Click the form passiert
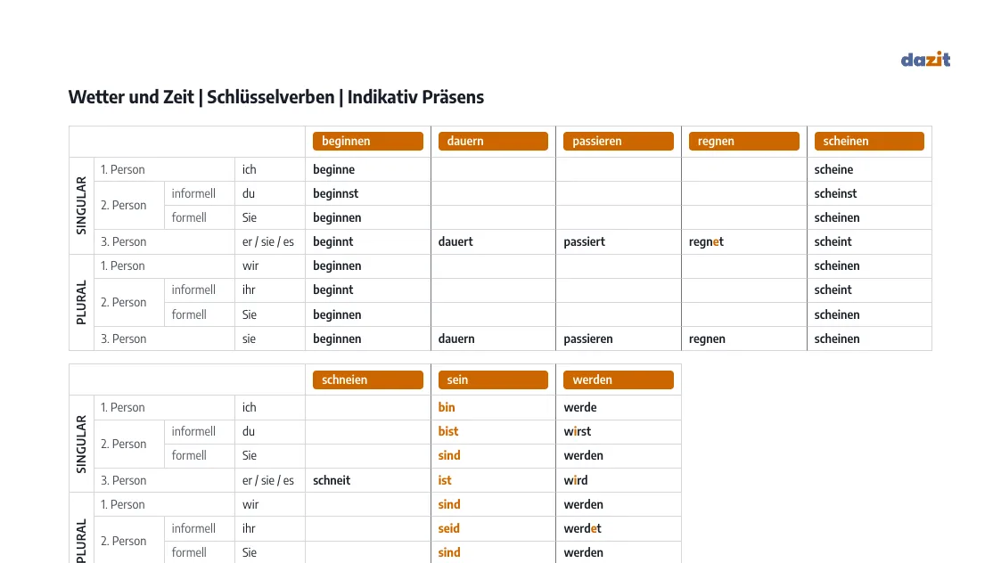1001x563 pixels. point(584,242)
